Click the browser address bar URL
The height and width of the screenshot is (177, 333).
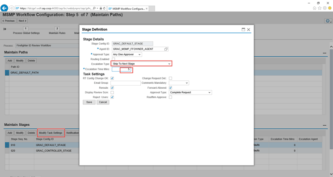pyautogui.click(x=55, y=8)
